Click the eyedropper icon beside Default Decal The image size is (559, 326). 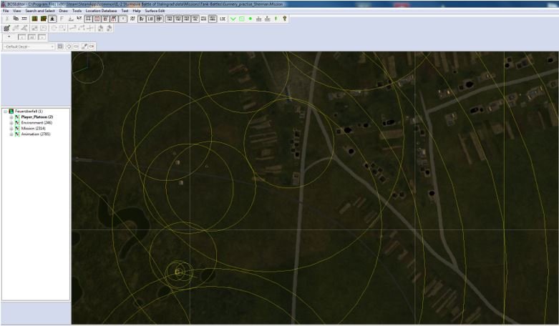pos(84,46)
